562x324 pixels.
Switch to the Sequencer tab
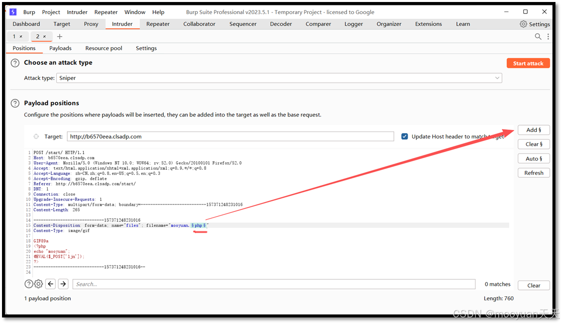coord(243,24)
